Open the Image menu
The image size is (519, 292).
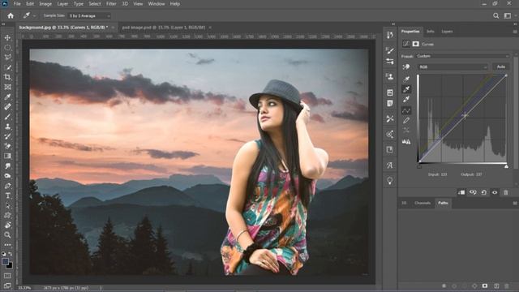45,3
